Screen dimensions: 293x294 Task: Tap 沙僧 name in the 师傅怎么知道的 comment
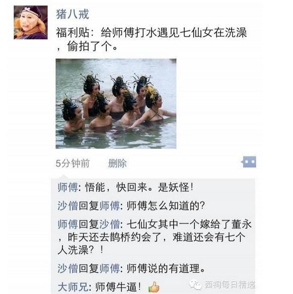[x=68, y=206]
